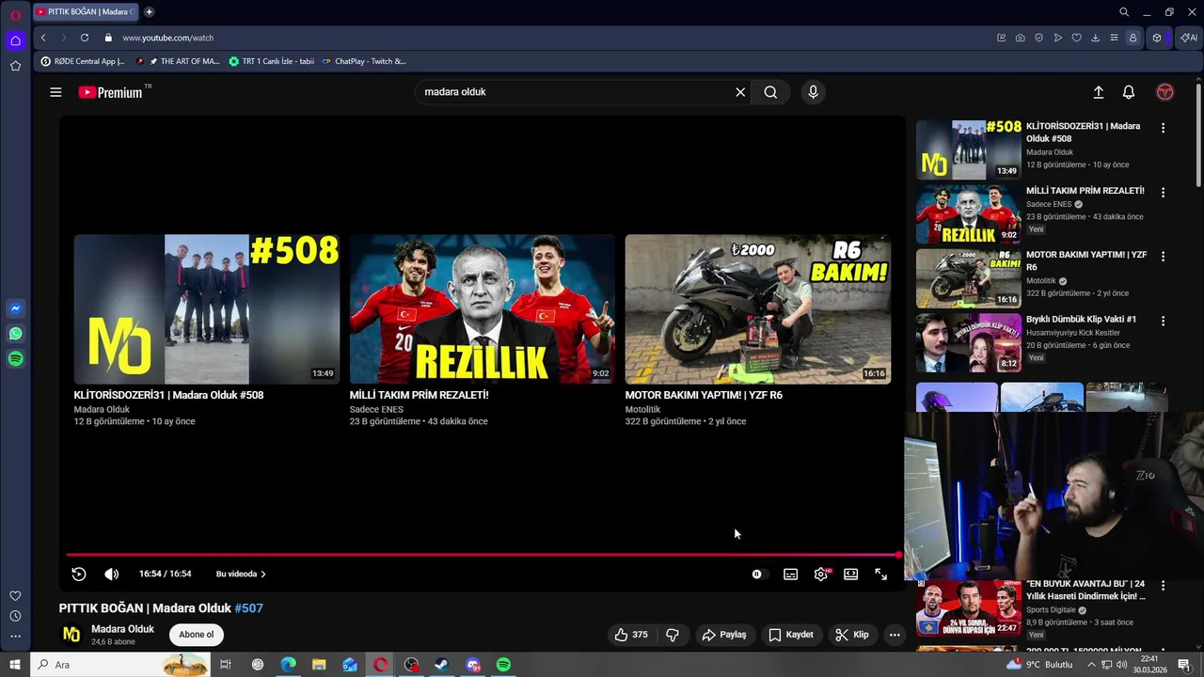Click the Madara Olduk channel avatar
This screenshot has width=1204, height=677.
(71, 635)
